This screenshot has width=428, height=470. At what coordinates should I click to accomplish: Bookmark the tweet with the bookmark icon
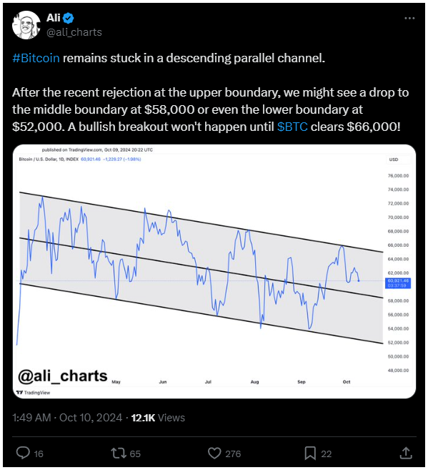(310, 454)
